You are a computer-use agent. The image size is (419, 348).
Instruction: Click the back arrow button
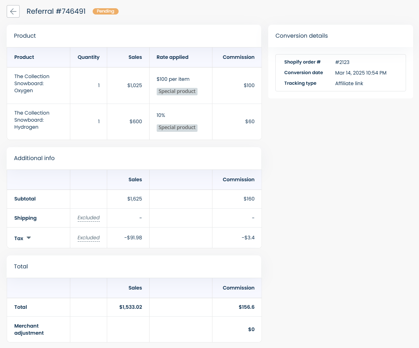tap(13, 11)
